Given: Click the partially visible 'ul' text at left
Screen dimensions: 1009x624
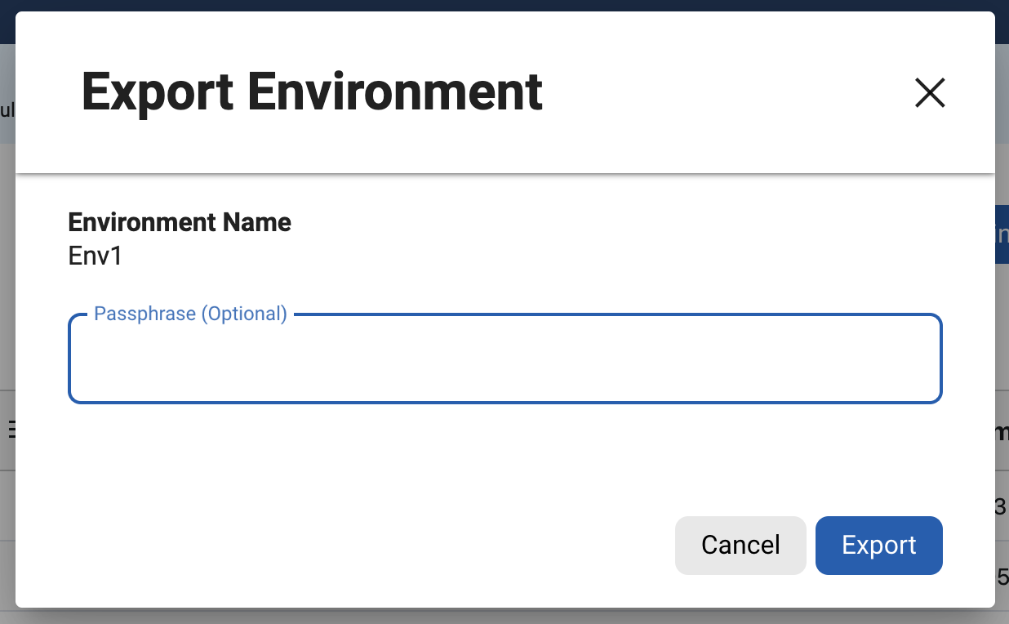Looking at the screenshot, I should [x=7, y=109].
